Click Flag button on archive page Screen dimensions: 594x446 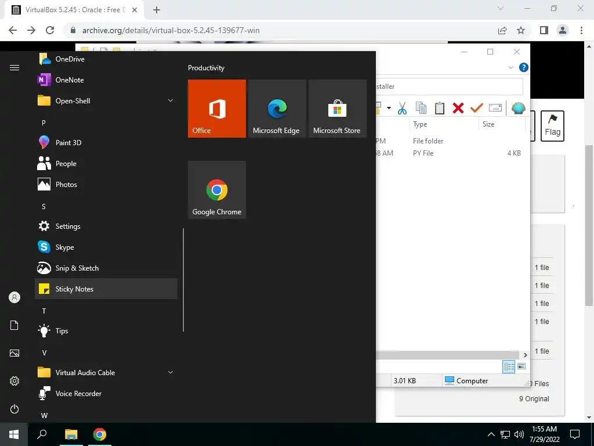pos(552,126)
